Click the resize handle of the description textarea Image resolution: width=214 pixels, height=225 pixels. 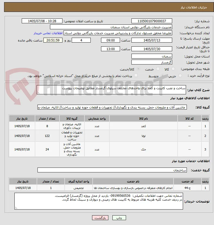pos(38,93)
